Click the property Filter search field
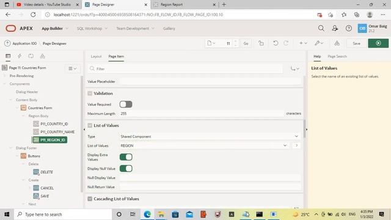The width and height of the screenshot is (391, 220). 185,68
